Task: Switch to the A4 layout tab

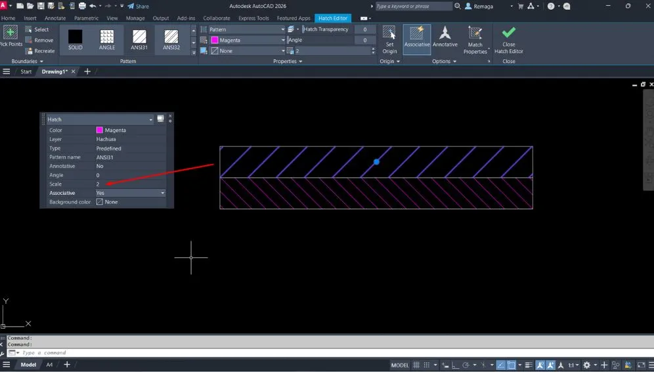Action: (x=49, y=365)
